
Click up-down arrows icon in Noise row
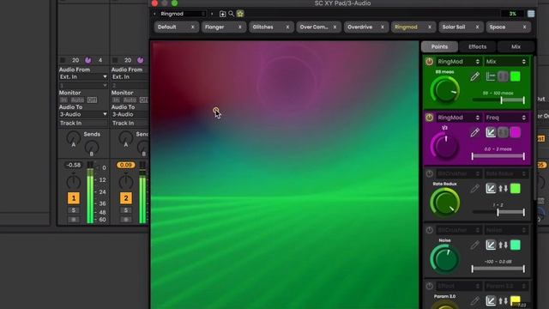click(x=504, y=245)
